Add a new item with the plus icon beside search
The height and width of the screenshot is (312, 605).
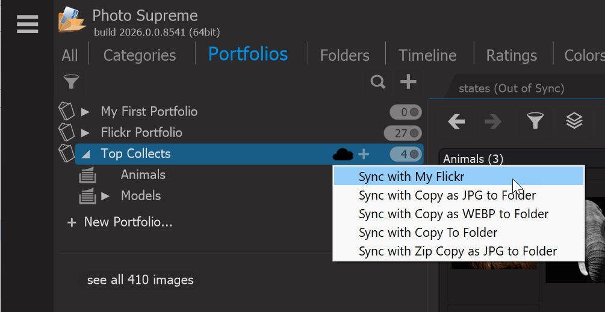pos(408,82)
